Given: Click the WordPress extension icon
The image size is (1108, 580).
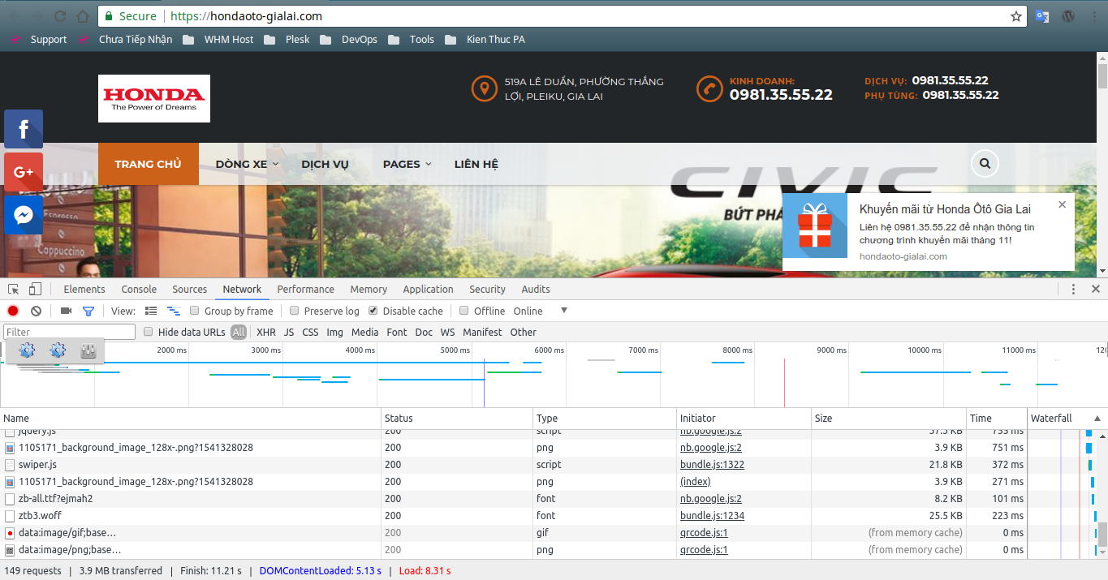Looking at the screenshot, I should click(x=1069, y=16).
